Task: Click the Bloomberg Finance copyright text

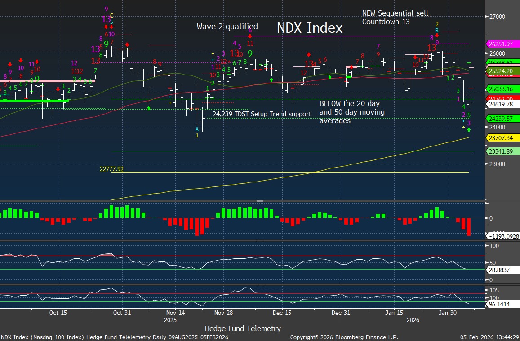Action: point(344,337)
